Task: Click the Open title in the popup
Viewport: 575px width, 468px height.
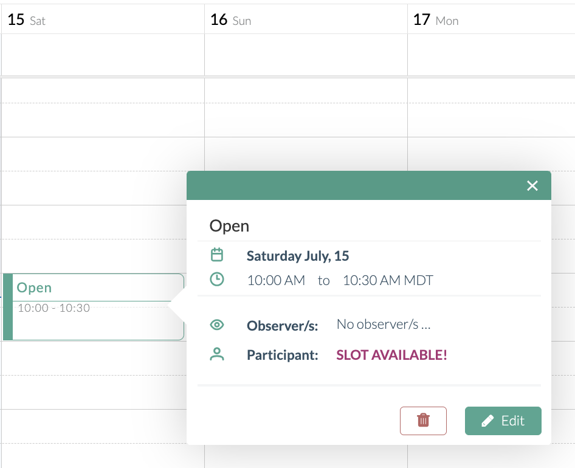Action: tap(229, 225)
